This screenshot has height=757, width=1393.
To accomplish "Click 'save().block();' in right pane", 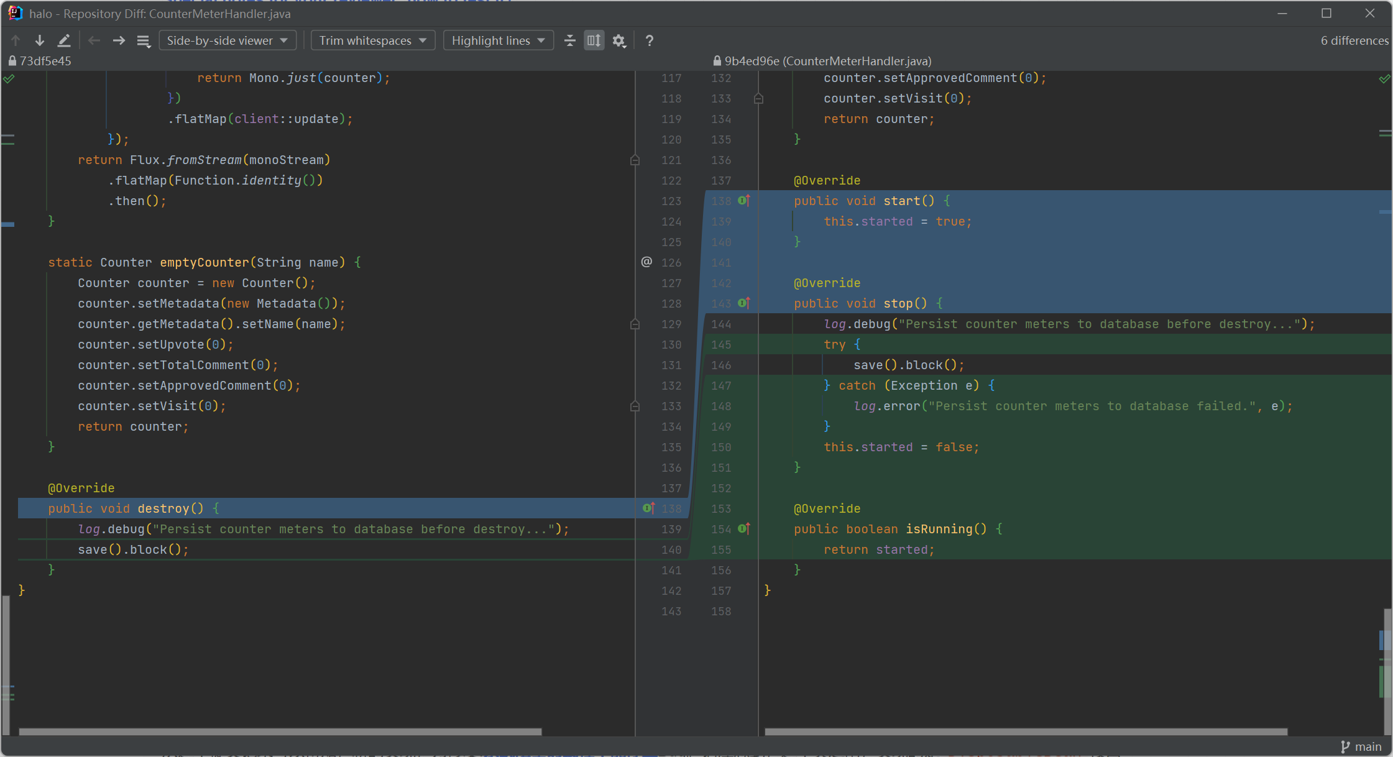I will pos(909,365).
